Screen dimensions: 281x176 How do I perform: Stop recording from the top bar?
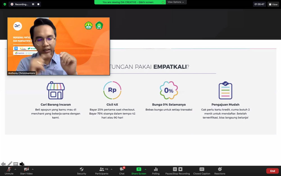click(38, 4)
